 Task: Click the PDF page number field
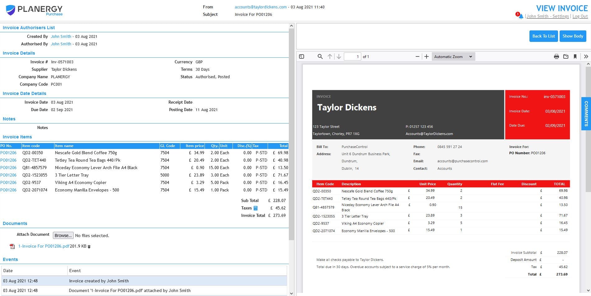pyautogui.click(x=352, y=56)
